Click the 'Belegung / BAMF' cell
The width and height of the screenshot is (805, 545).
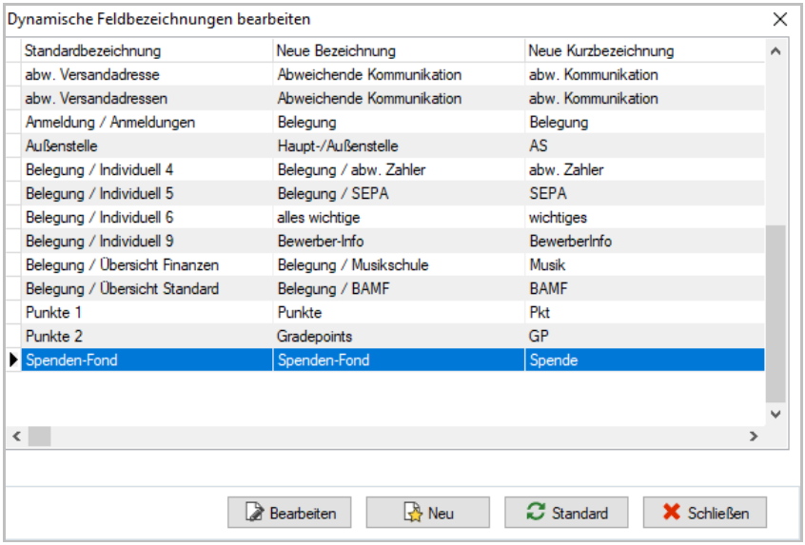399,288
